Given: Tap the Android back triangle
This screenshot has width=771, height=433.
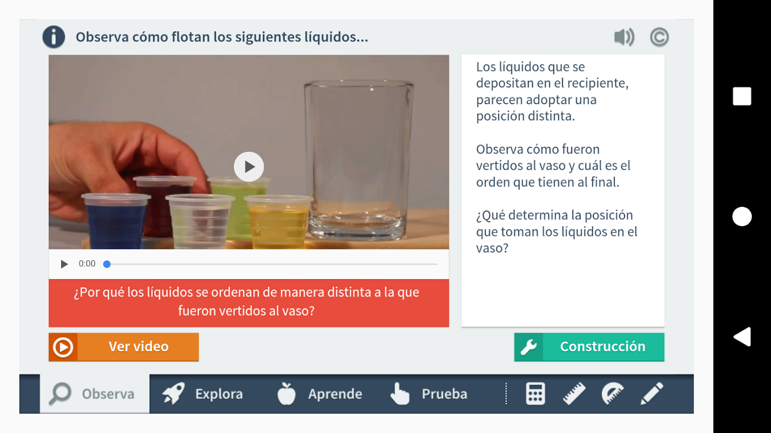Looking at the screenshot, I should tap(742, 337).
